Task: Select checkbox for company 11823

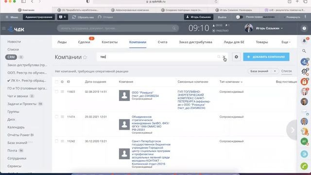Action: (56, 92)
